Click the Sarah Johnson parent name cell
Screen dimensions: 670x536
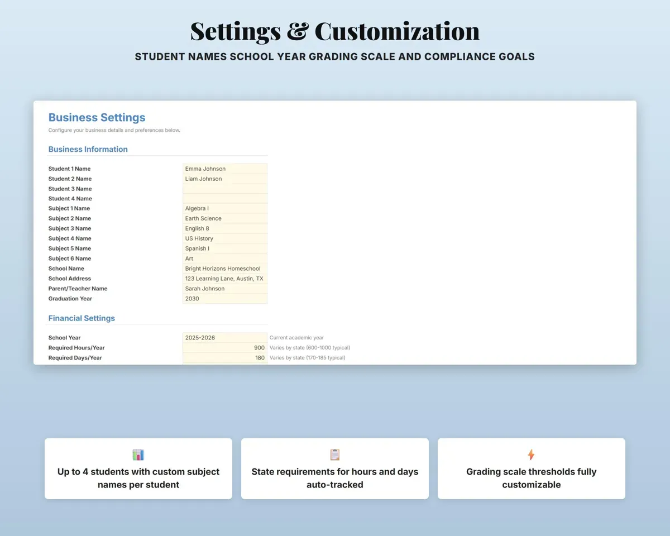click(x=225, y=289)
